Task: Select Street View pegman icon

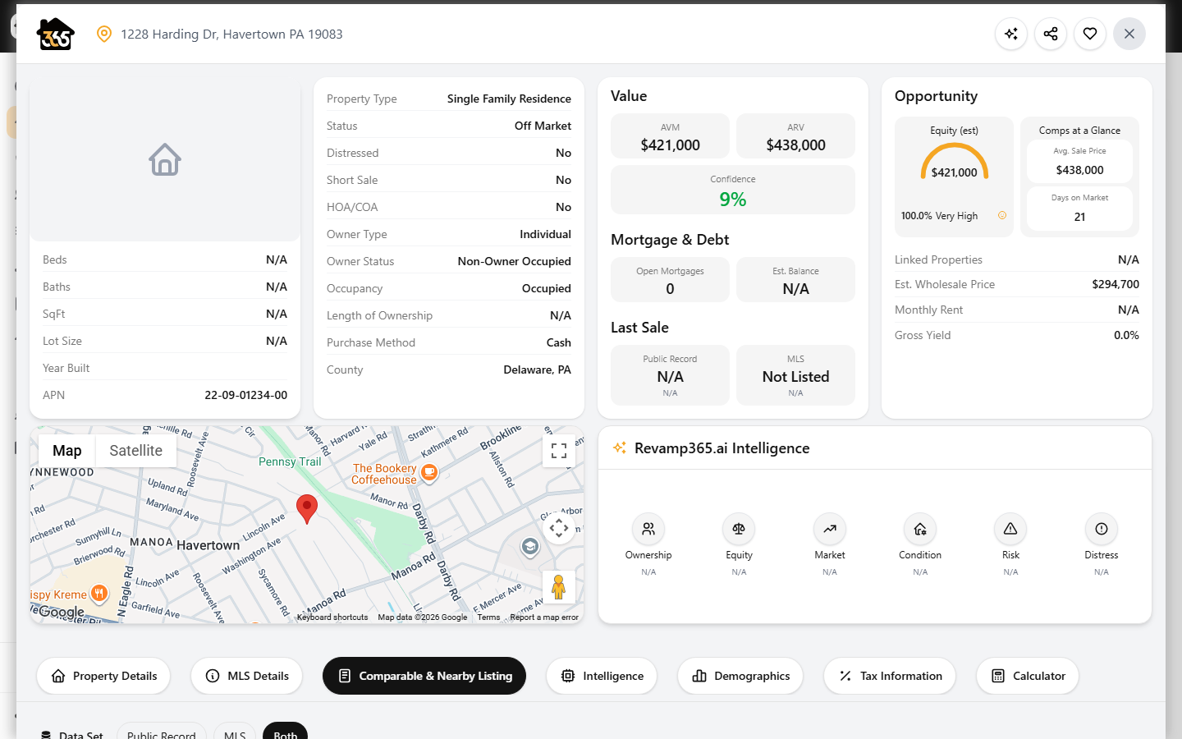Action: click(559, 587)
